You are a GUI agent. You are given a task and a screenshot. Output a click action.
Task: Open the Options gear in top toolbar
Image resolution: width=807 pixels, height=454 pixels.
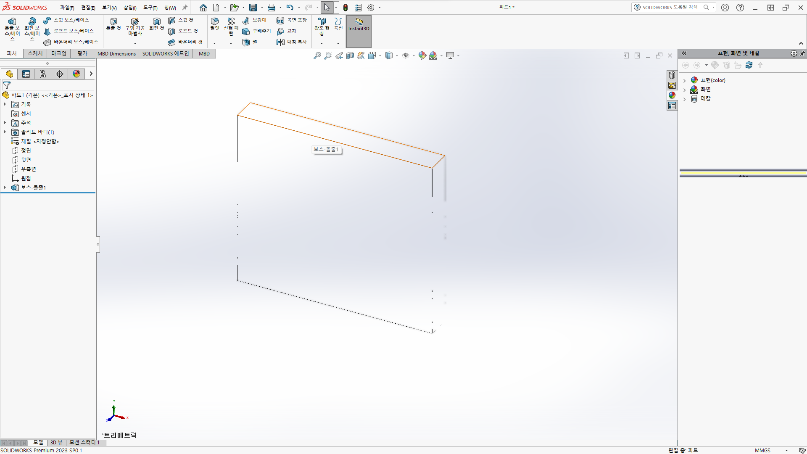tap(371, 8)
